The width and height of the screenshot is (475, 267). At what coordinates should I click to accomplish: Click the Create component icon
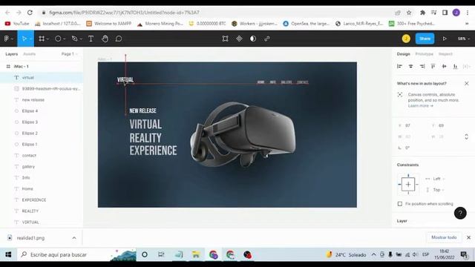[x=239, y=39]
